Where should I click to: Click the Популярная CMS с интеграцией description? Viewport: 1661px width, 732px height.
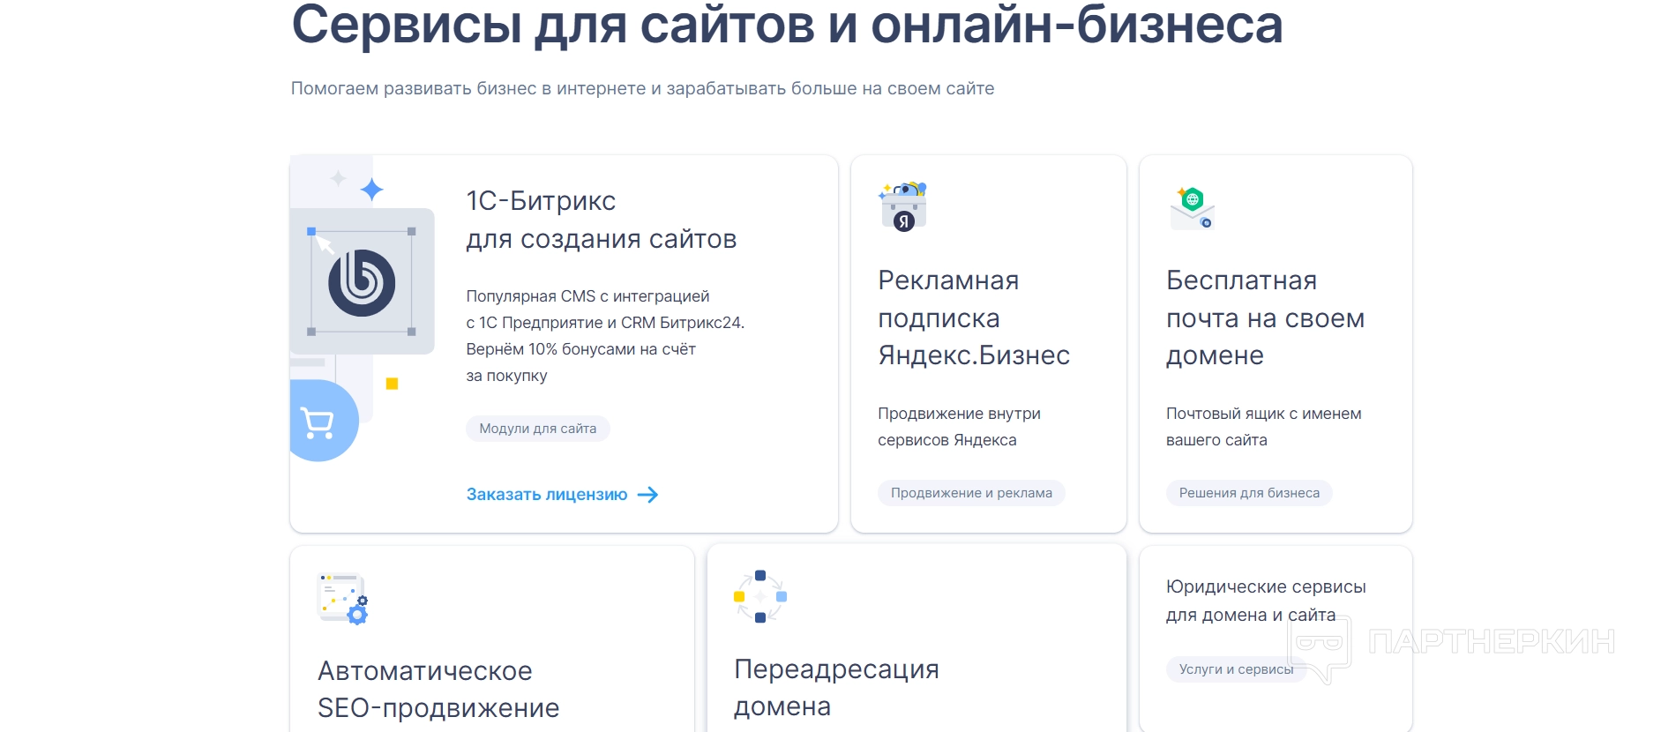605,336
